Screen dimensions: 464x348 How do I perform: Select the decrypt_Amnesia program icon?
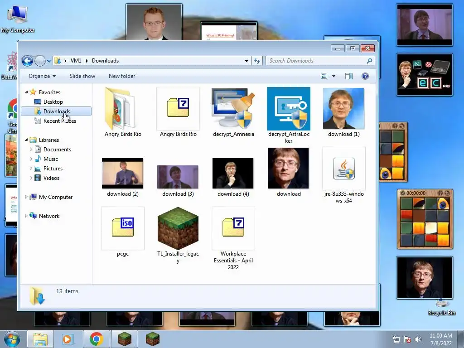click(233, 109)
